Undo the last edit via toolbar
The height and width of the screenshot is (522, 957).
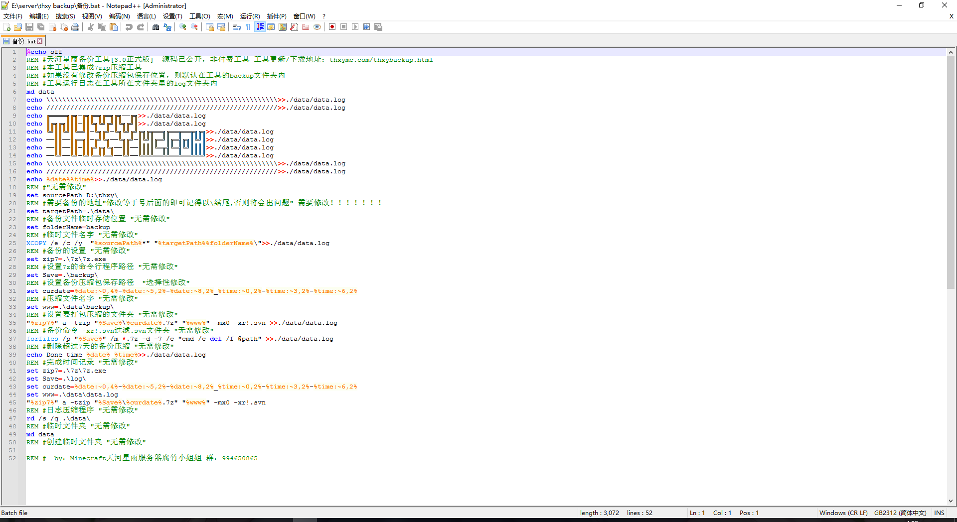(x=129, y=27)
